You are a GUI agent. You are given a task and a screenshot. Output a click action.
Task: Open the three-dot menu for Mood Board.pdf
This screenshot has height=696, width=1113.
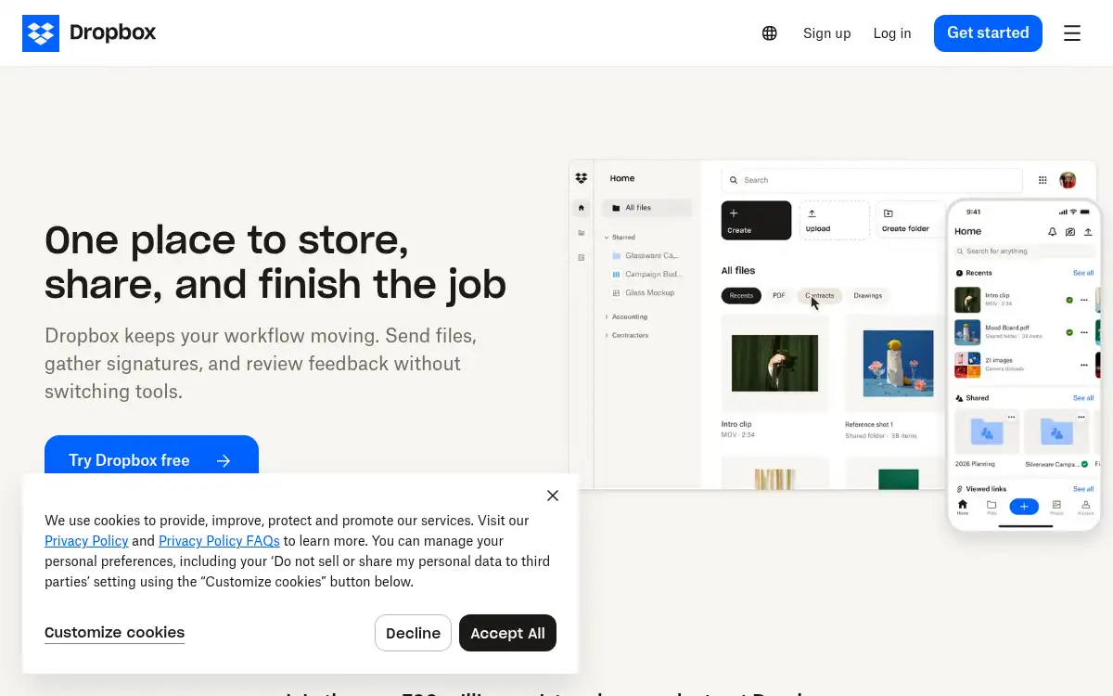1084,332
